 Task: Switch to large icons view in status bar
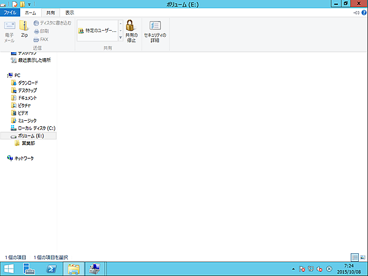coord(363,257)
